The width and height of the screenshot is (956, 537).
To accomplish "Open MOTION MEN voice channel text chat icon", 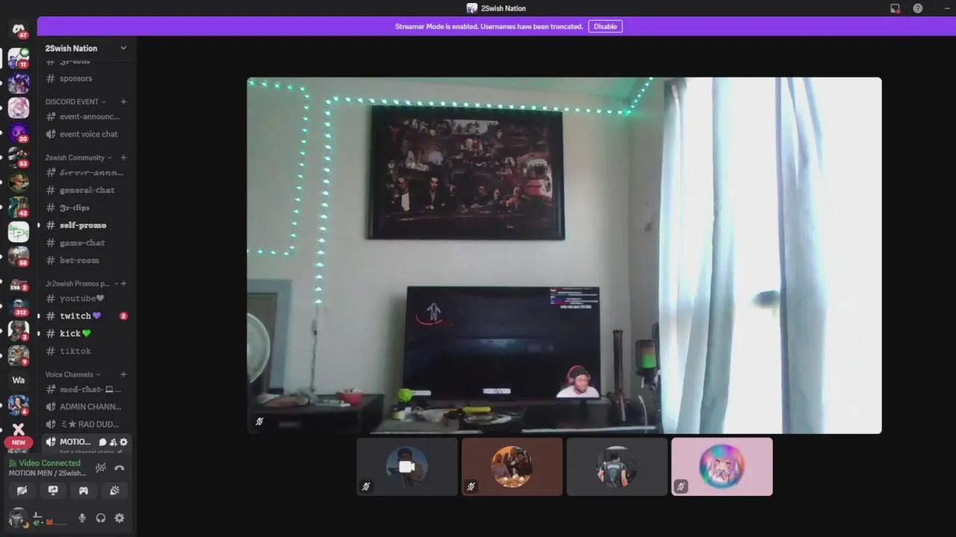I will [103, 442].
